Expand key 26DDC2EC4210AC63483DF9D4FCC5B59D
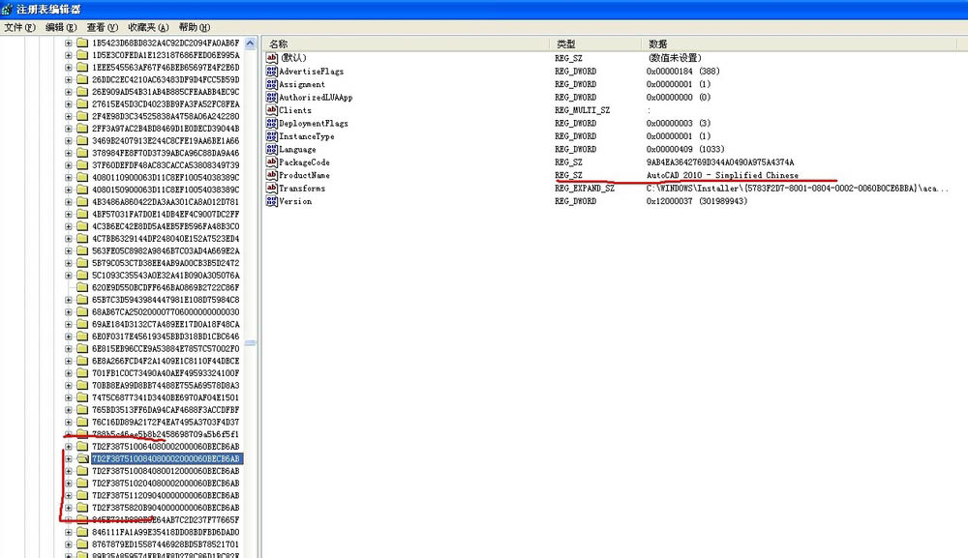Image resolution: width=968 pixels, height=558 pixels. click(x=69, y=80)
